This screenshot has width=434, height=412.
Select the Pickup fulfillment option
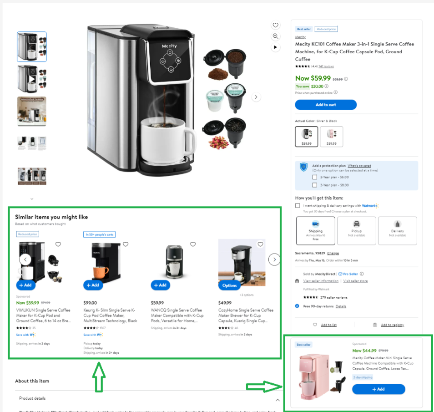[x=357, y=231]
